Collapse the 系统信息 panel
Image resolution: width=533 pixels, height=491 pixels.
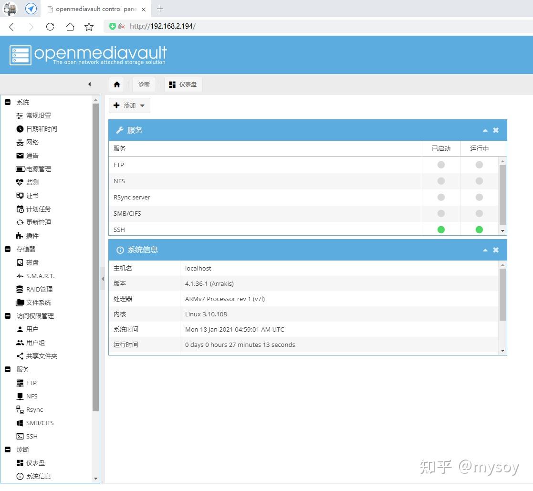coord(485,250)
